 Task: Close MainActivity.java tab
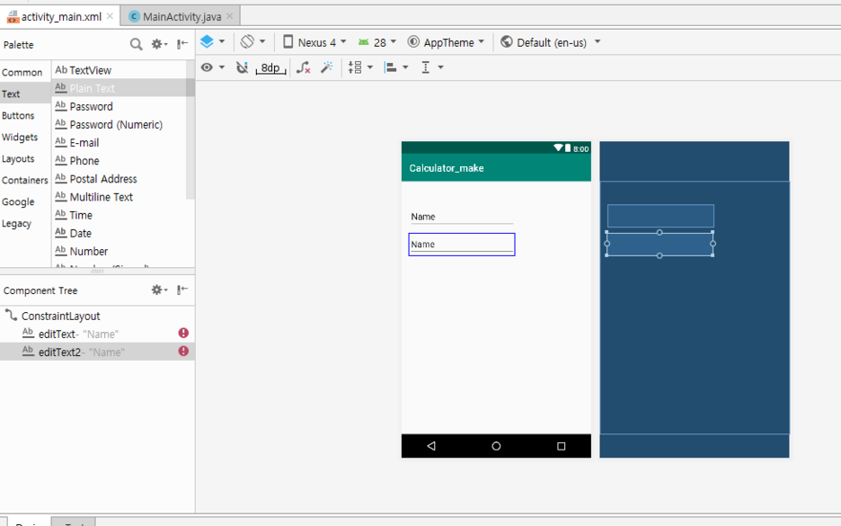tap(229, 16)
